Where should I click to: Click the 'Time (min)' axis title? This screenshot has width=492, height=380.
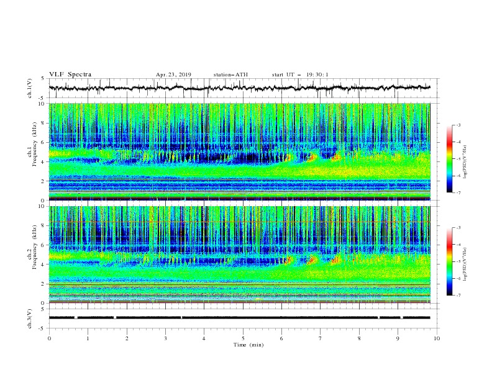point(248,345)
